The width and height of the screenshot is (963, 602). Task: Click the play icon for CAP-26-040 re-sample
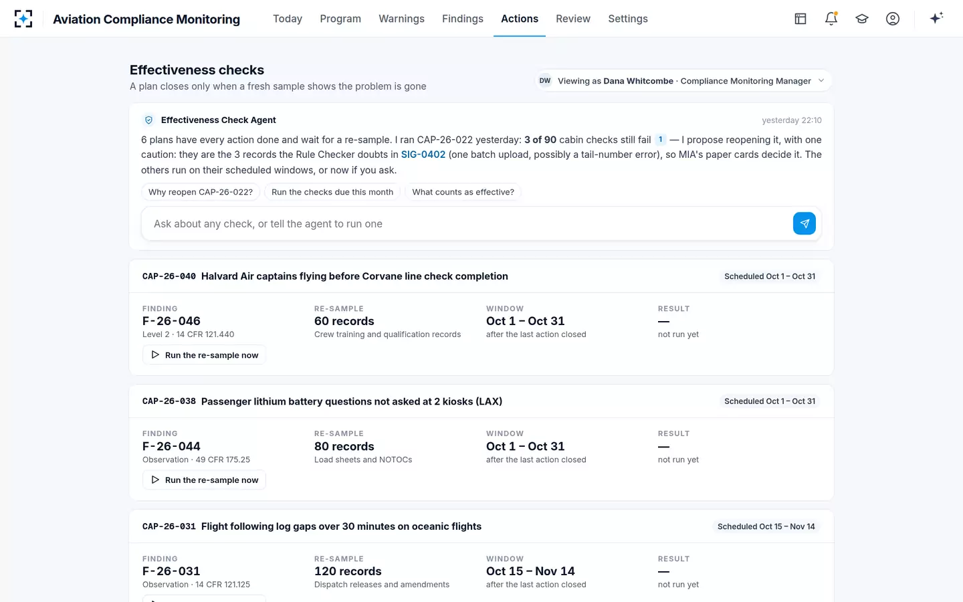(155, 355)
